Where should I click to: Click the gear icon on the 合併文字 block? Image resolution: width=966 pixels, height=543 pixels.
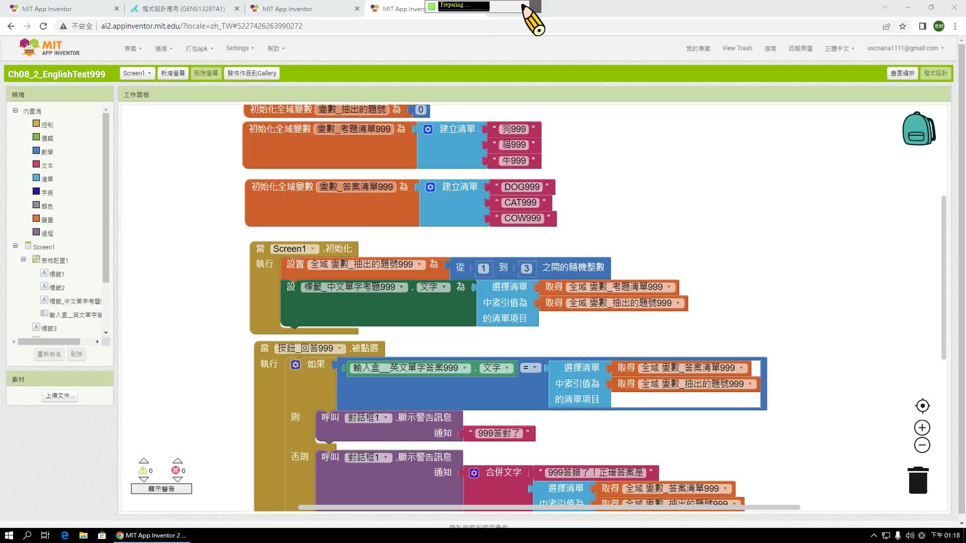474,473
